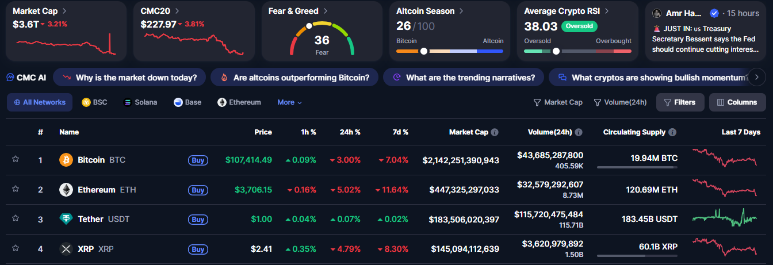Open the Market Cap filter dropdown

click(x=558, y=102)
